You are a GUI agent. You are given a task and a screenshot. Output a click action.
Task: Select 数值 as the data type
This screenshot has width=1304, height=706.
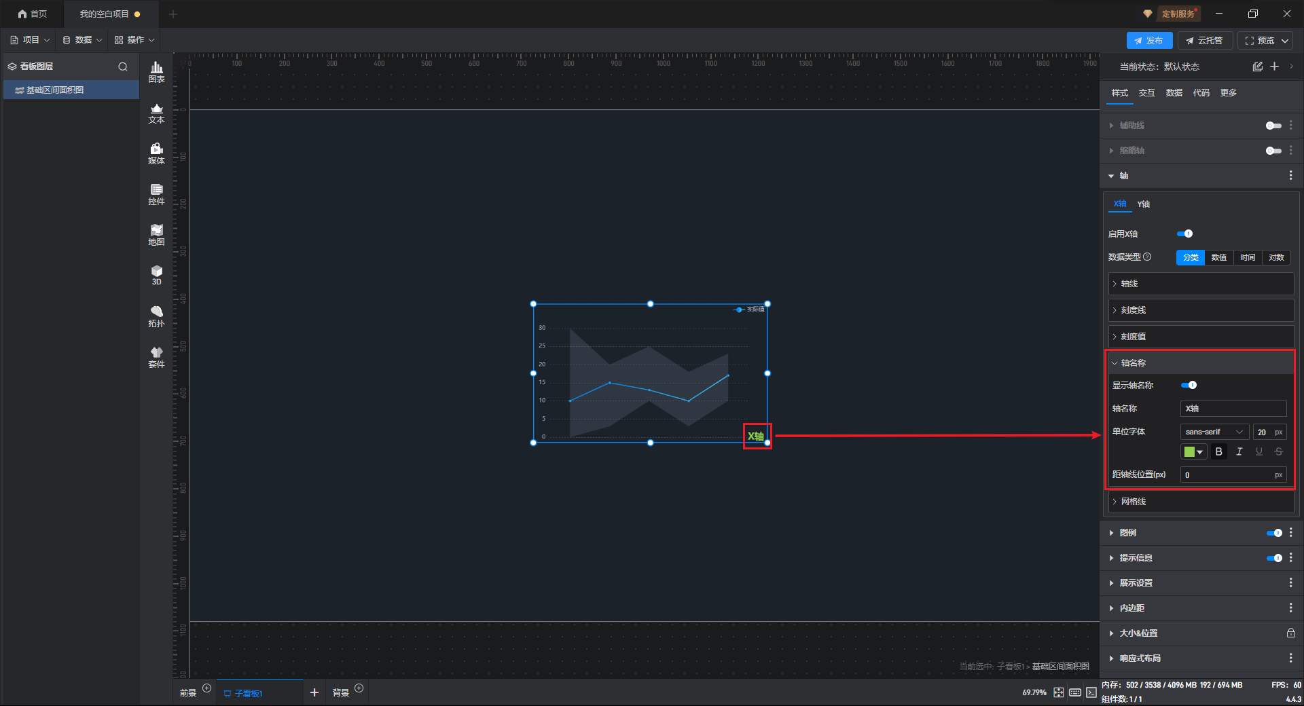tap(1219, 257)
